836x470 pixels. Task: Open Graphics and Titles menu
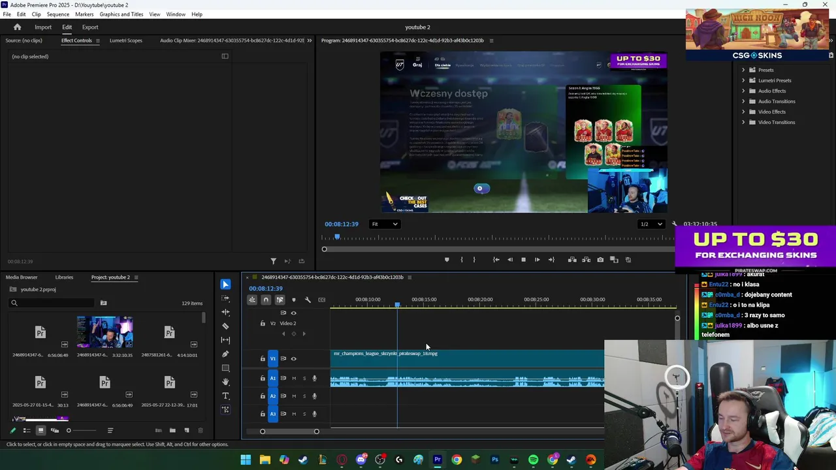coord(121,14)
